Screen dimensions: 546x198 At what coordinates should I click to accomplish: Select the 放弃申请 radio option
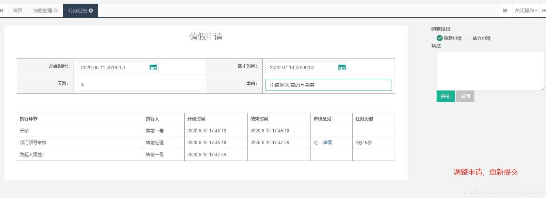pyautogui.click(x=468, y=38)
